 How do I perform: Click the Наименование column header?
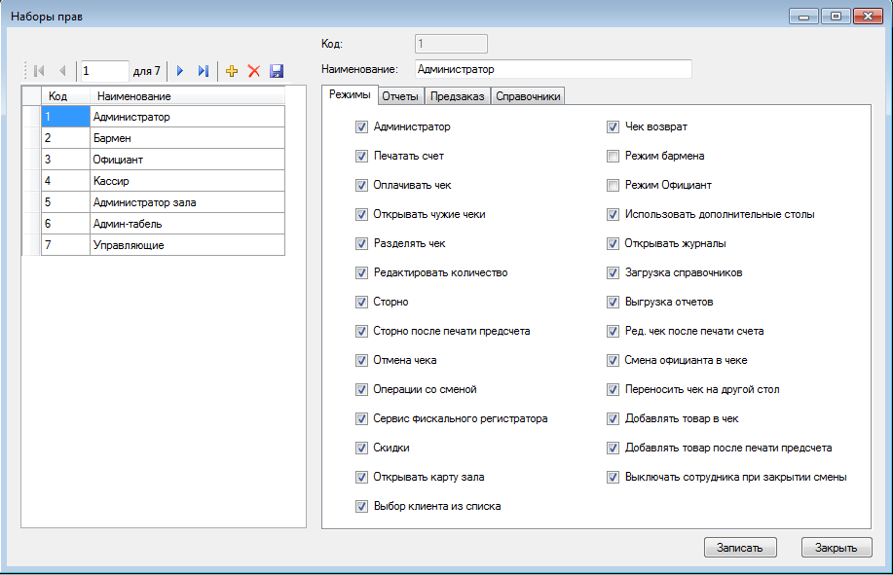coord(187,96)
